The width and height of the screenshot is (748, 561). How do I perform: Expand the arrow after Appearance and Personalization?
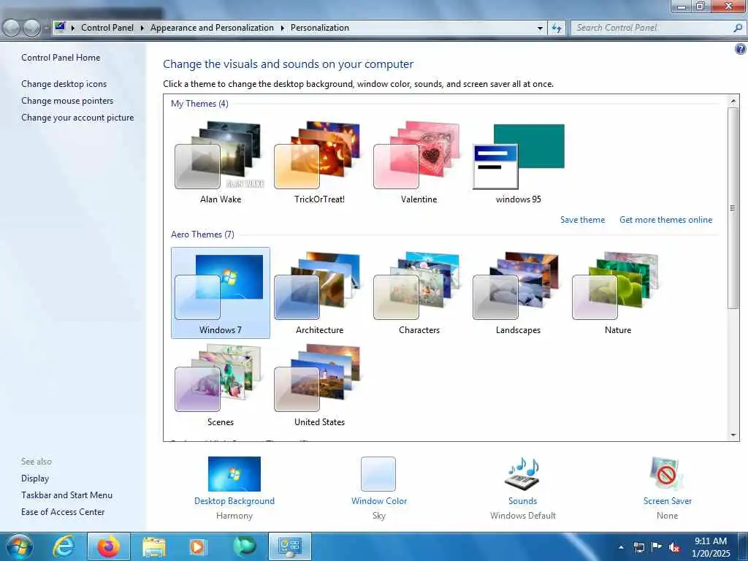click(282, 28)
